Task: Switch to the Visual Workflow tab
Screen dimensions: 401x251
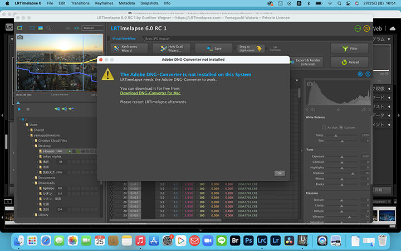Action: pos(124,38)
